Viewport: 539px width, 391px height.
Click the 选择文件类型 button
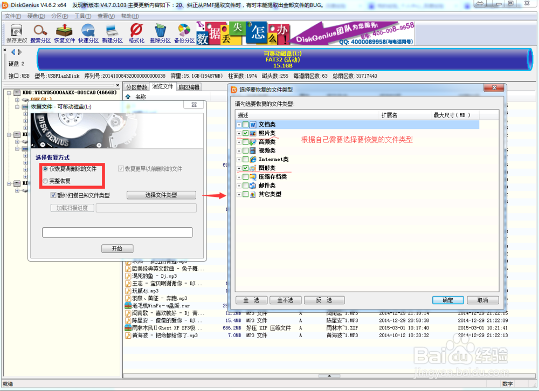161,195
